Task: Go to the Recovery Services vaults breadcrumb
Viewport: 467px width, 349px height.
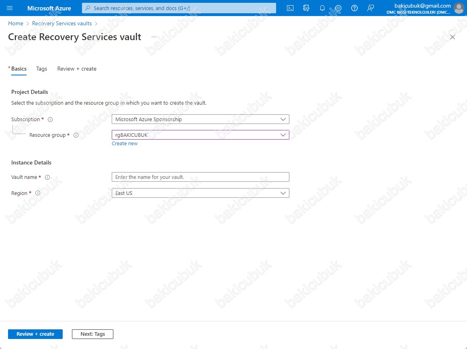Action: [x=62, y=24]
